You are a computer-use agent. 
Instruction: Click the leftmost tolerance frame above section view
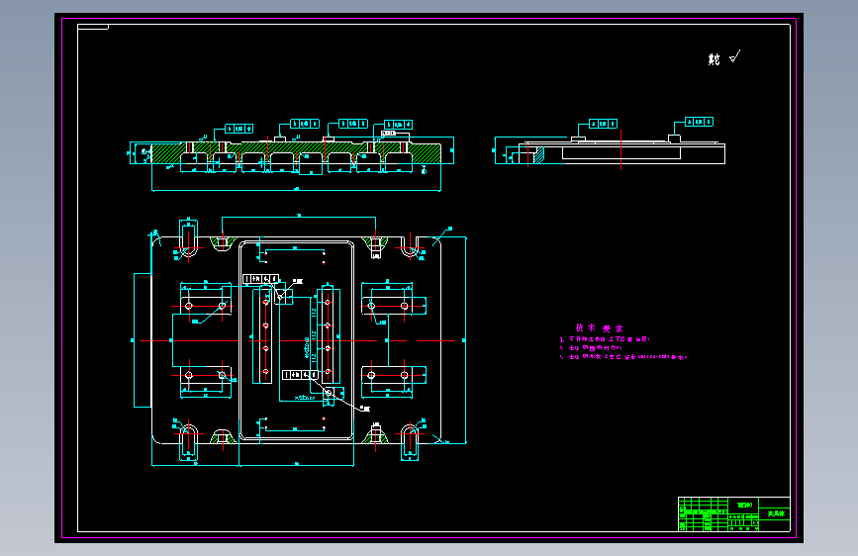(239, 129)
